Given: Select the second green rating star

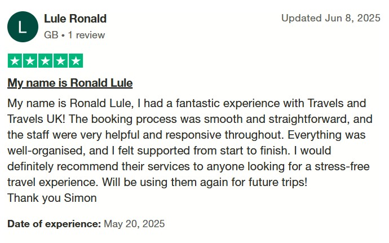Looking at the screenshot, I should pyautogui.click(x=30, y=61).
